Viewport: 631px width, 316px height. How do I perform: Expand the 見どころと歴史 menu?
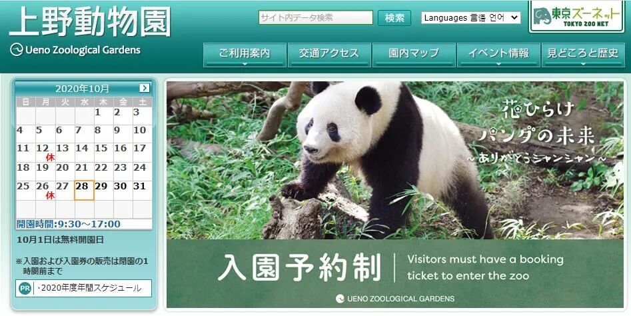pyautogui.click(x=583, y=55)
